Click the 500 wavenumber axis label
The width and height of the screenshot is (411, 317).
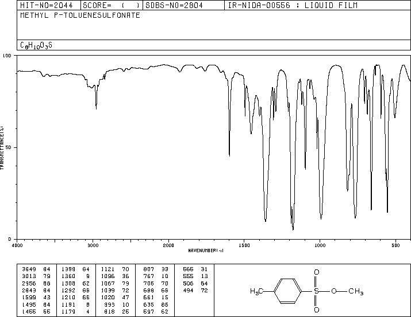click(x=395, y=245)
